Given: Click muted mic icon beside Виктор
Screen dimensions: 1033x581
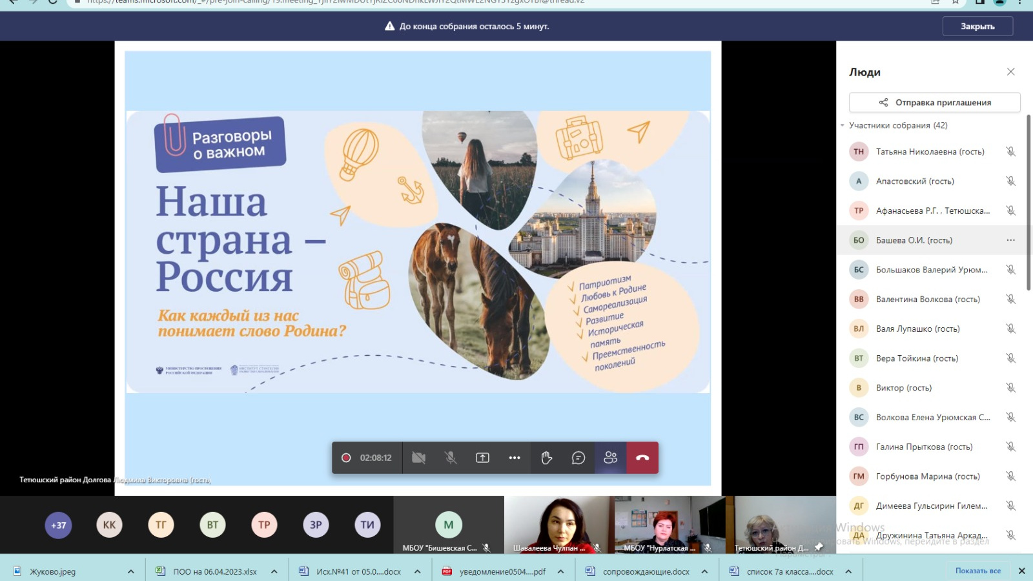Looking at the screenshot, I should pos(1010,388).
